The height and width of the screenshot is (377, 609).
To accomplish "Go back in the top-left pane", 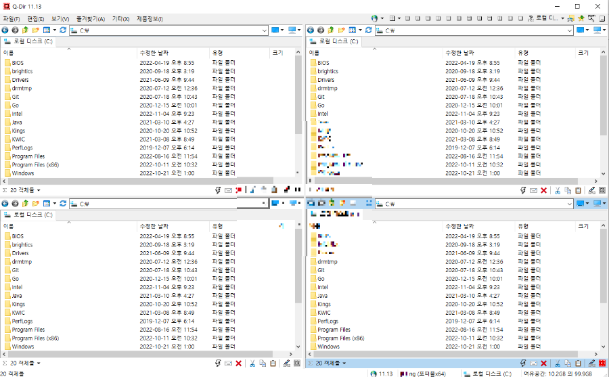I will pyautogui.click(x=5, y=30).
